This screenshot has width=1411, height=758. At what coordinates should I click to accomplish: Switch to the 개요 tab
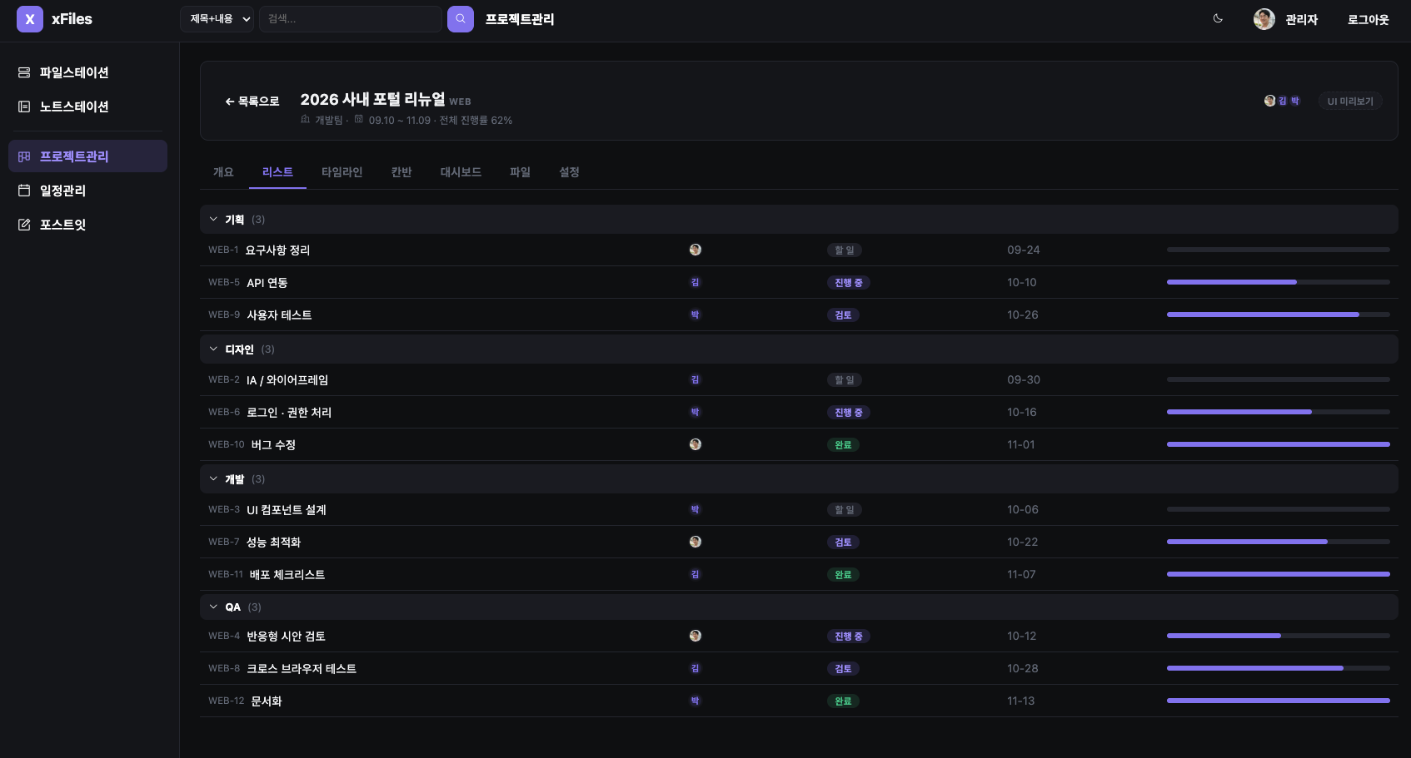(223, 172)
